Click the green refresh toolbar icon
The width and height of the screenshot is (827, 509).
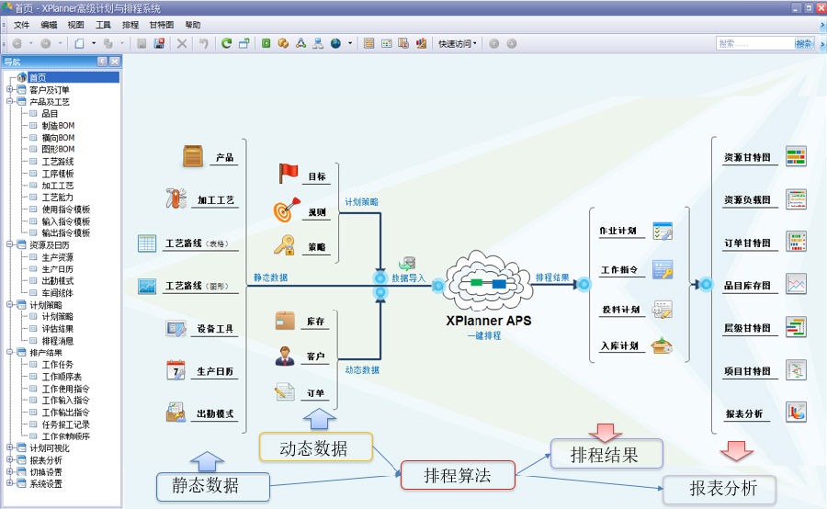(x=226, y=43)
